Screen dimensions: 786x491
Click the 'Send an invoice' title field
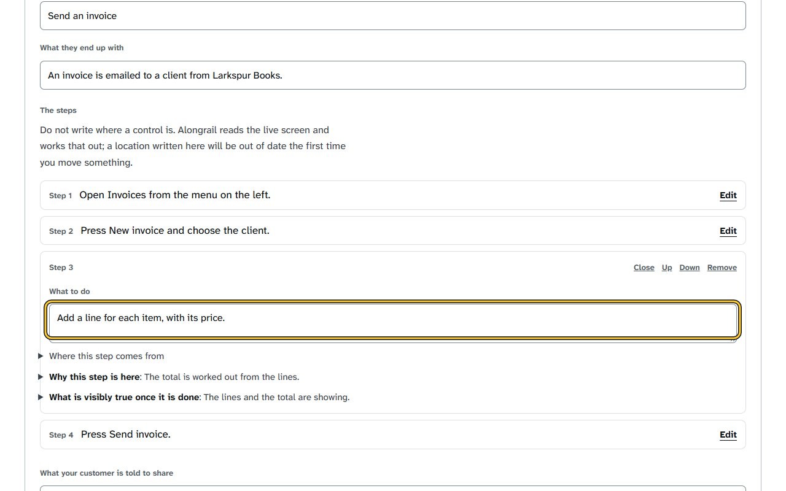coord(393,16)
